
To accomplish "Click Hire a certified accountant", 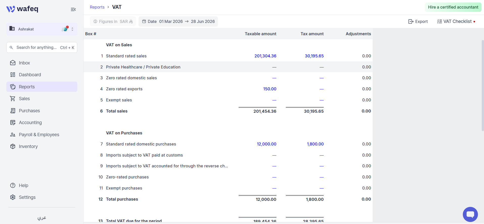I will (453, 7).
